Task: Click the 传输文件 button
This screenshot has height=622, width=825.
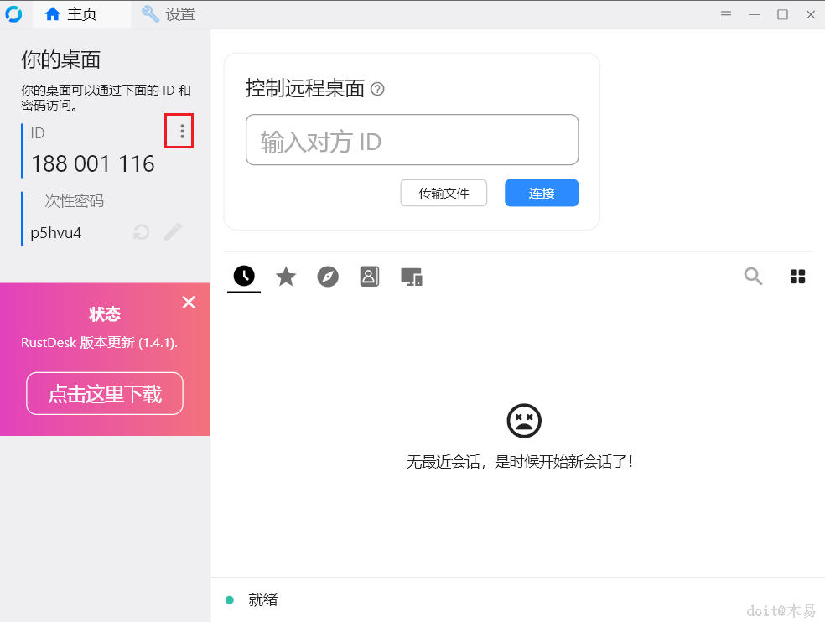Action: click(444, 193)
